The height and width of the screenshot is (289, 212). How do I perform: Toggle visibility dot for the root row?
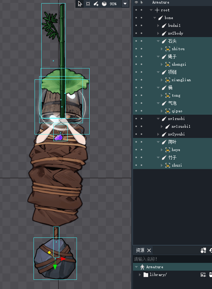136,10
